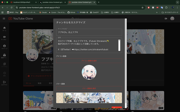Click the チャンネル名 input field
This screenshot has width=180, height=112.
point(89,32)
